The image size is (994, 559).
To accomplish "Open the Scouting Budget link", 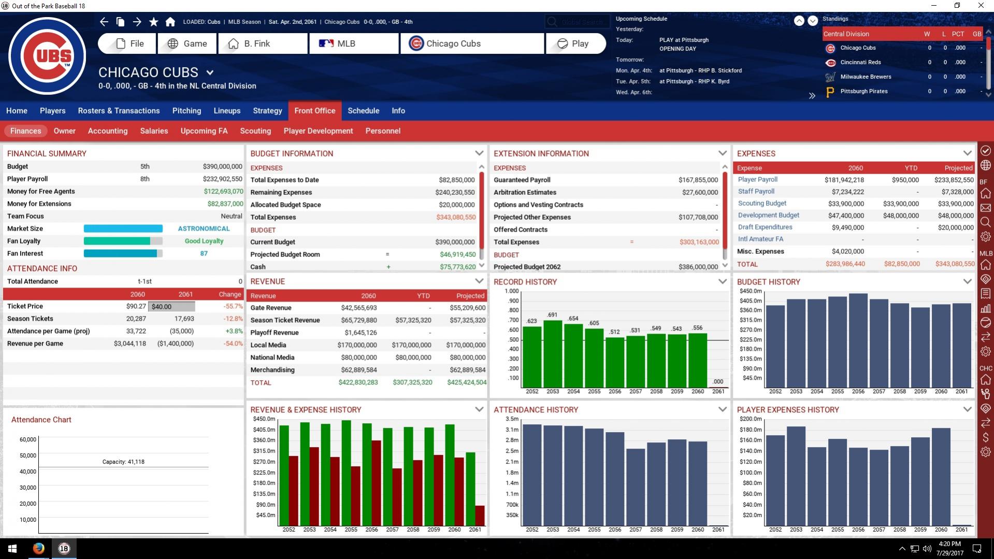I will tap(762, 204).
